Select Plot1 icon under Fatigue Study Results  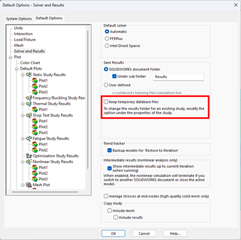(x=35, y=144)
